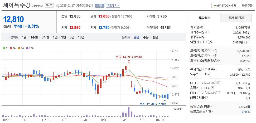
Task: Click the stock code 019440
Action: pyautogui.click(x=37, y=6)
